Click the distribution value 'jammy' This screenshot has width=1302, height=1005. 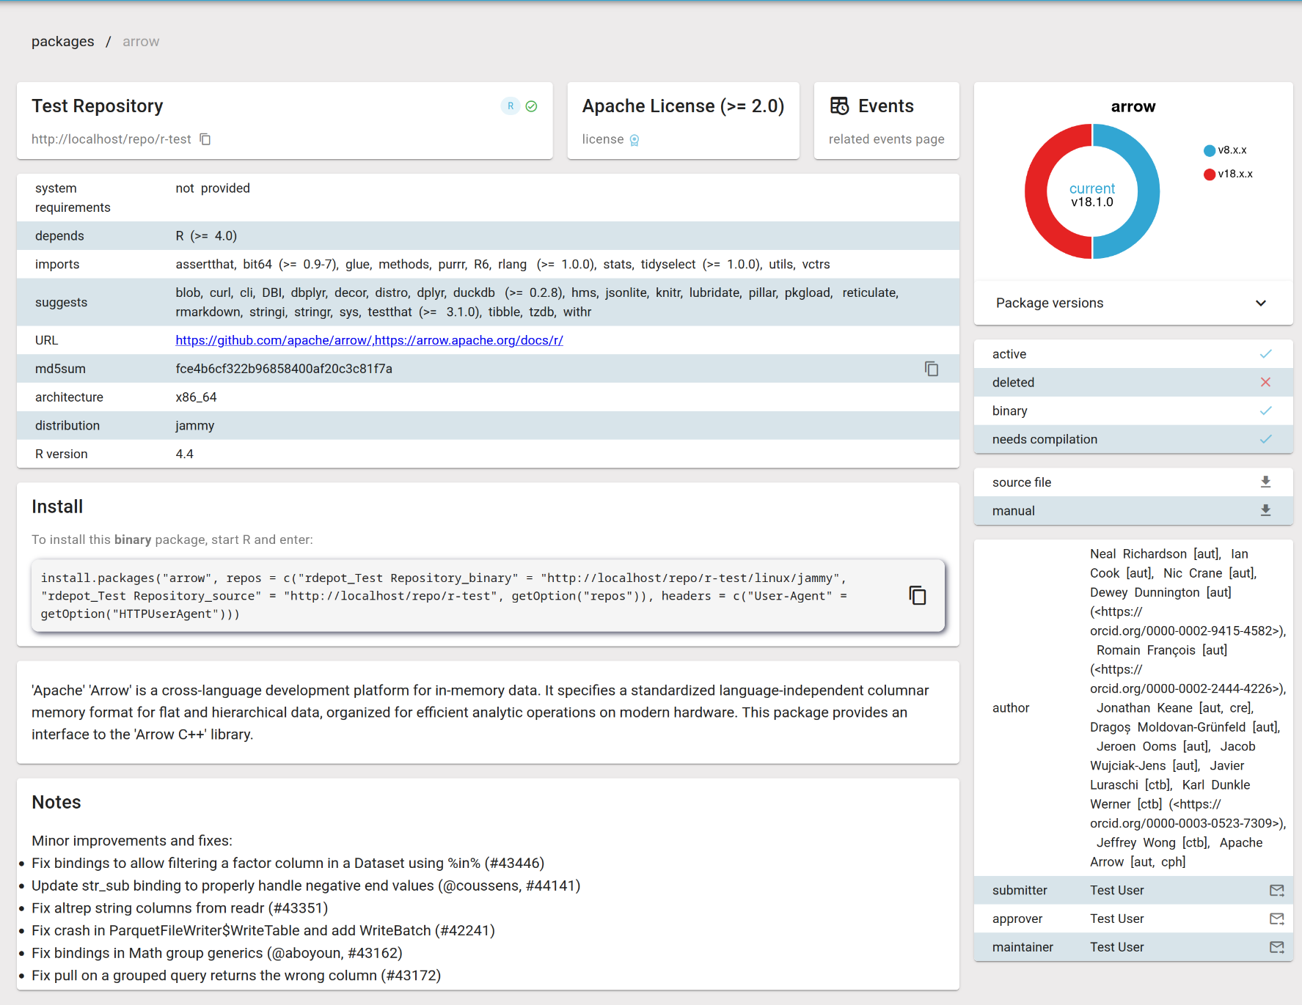click(195, 426)
